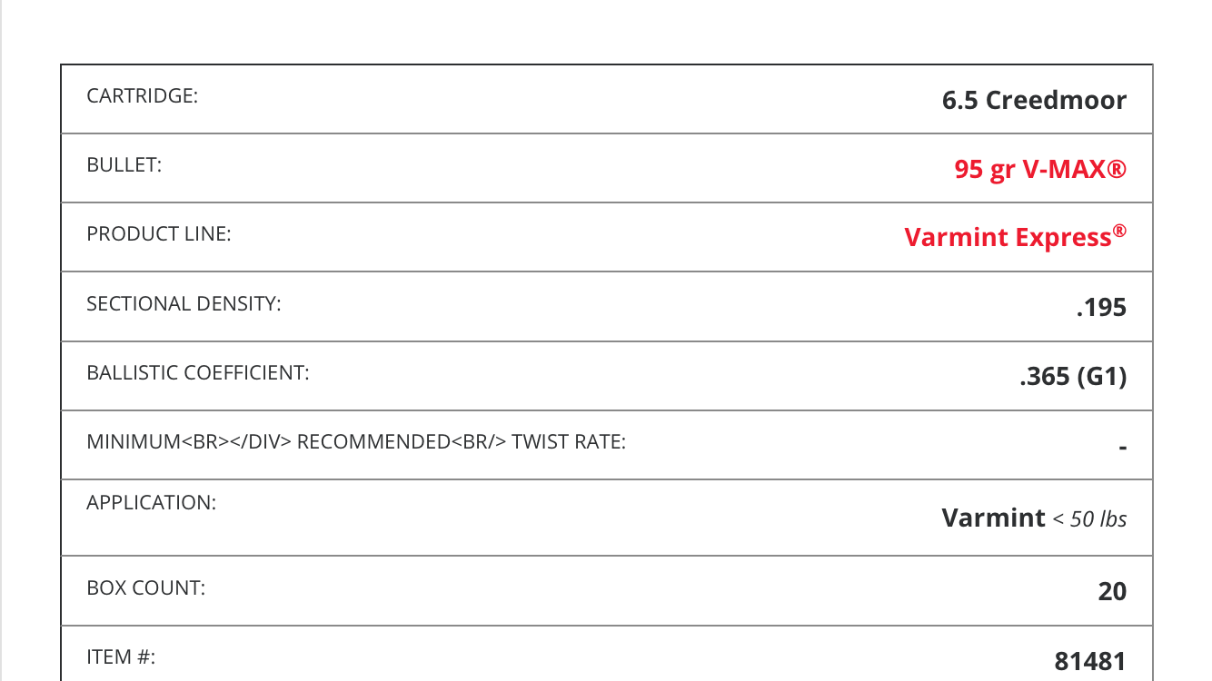Screen dimensions: 1212x681
Task: Select the .195 sectional density value
Action: pos(1101,308)
